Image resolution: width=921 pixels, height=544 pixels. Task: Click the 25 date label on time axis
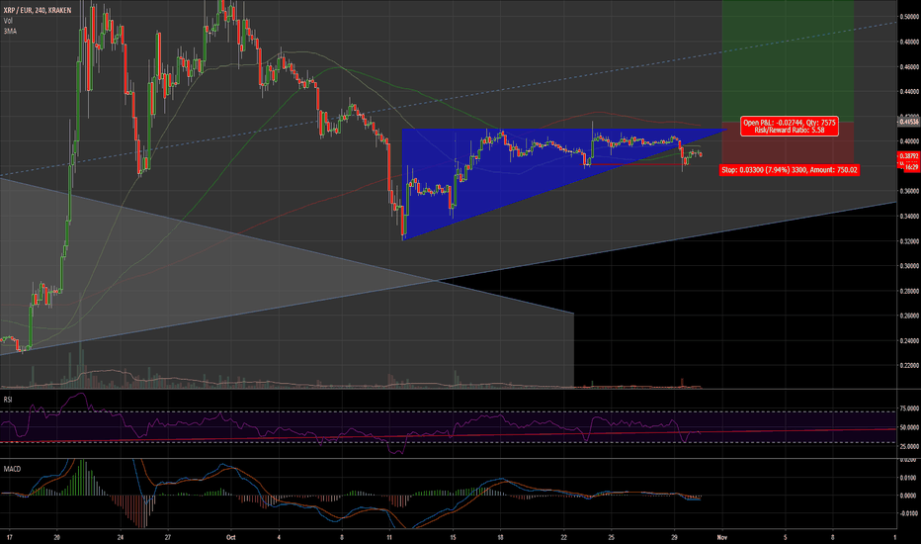click(x=612, y=537)
